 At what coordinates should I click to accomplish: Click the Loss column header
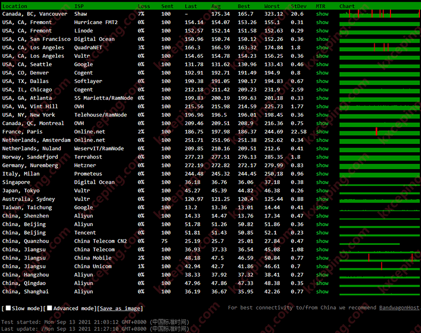(144, 6)
